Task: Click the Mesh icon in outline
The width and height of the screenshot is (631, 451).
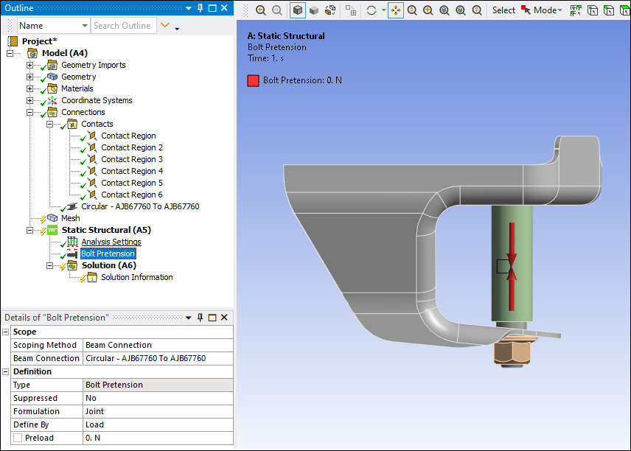Action: coord(52,218)
